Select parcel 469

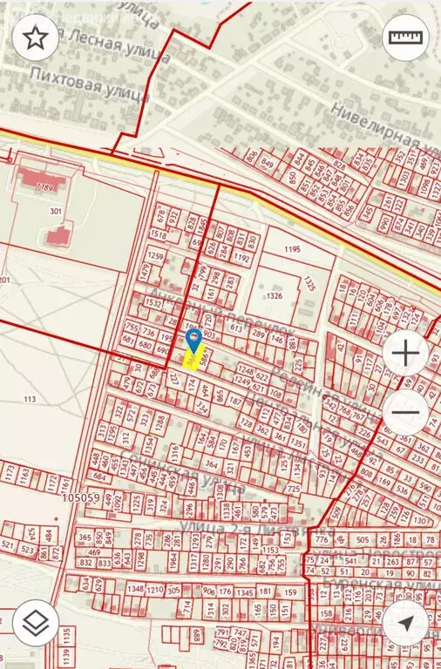tap(94, 552)
